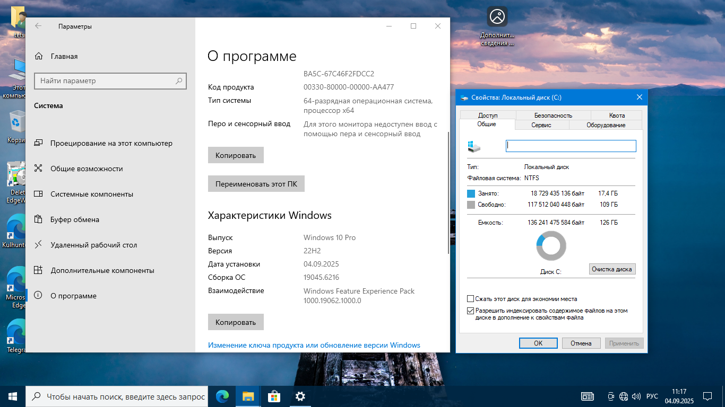Click the NTFS file system value

[532, 178]
